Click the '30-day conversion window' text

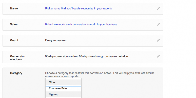pos(87,56)
